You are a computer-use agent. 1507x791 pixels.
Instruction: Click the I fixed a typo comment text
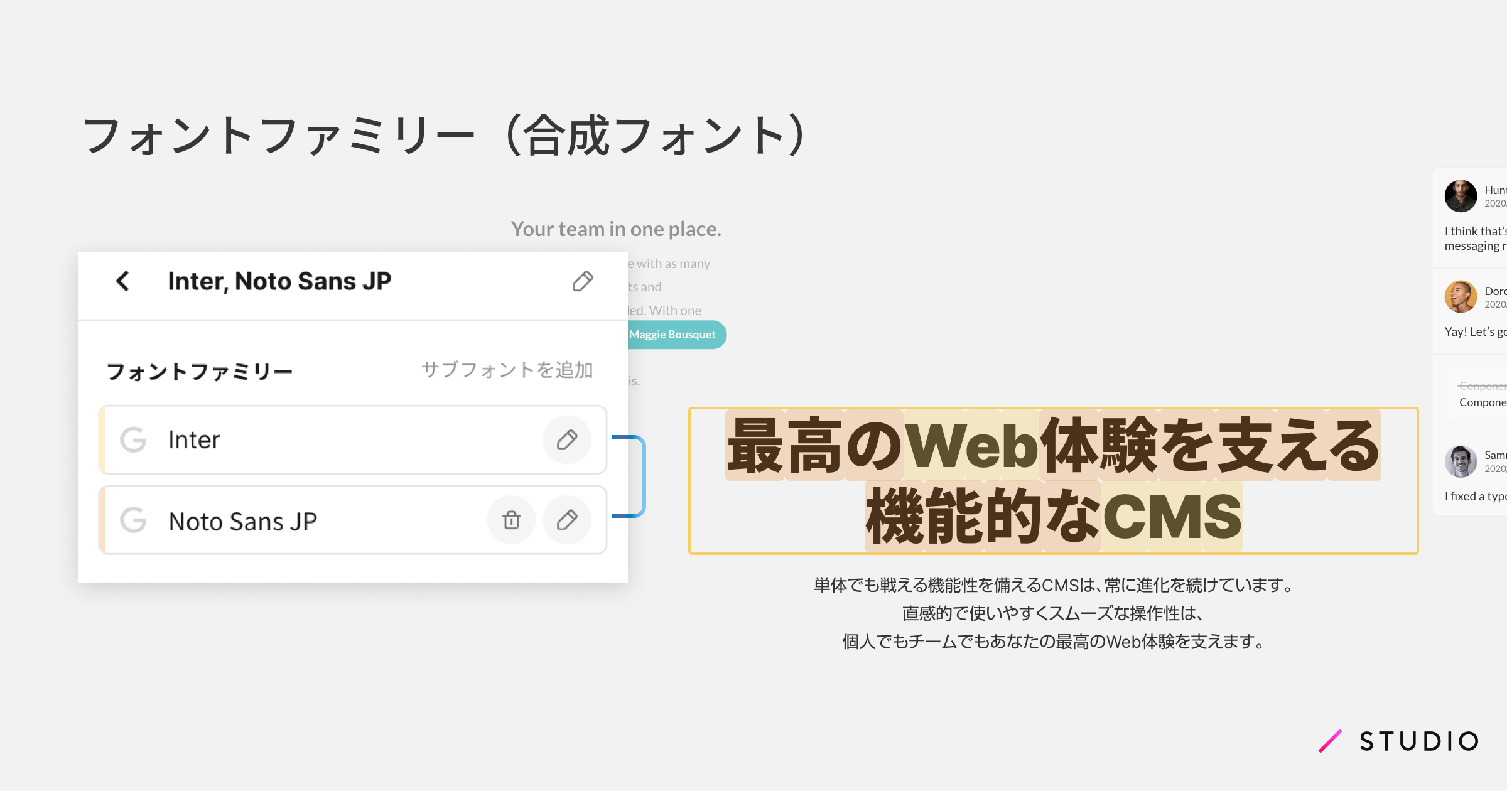click(x=1476, y=496)
